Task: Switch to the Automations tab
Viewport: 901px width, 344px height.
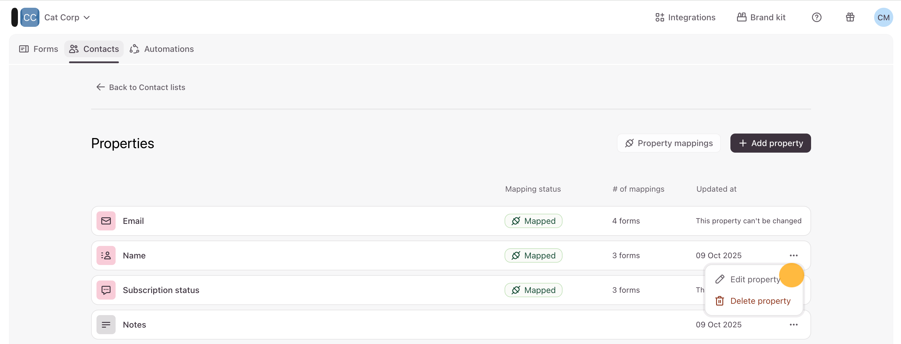Action: [162, 49]
